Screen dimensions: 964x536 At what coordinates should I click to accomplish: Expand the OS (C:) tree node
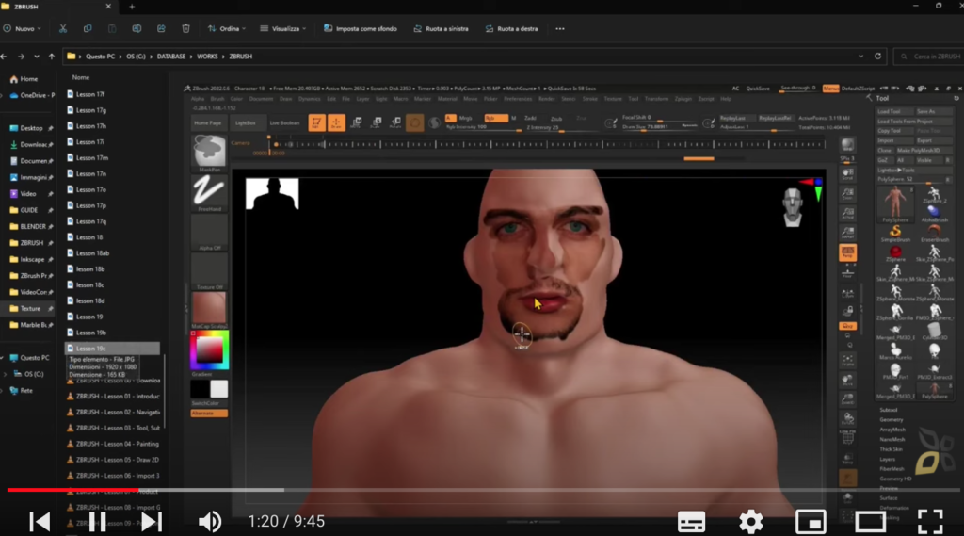[x=6, y=374]
